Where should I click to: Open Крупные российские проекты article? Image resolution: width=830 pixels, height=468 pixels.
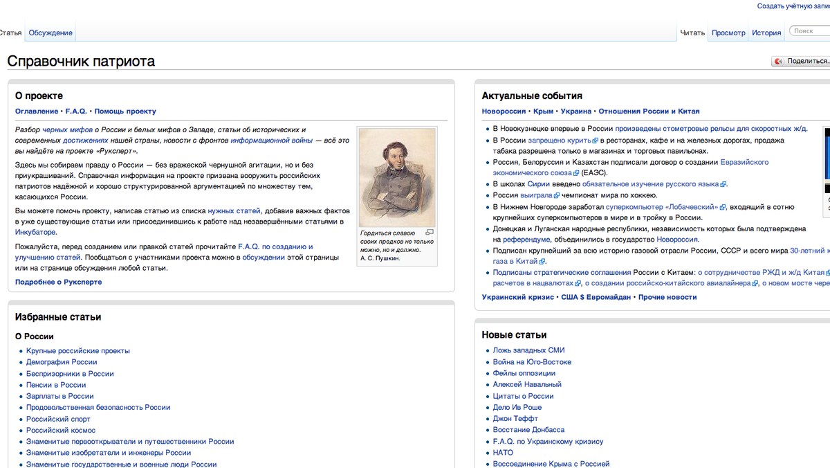(x=78, y=350)
